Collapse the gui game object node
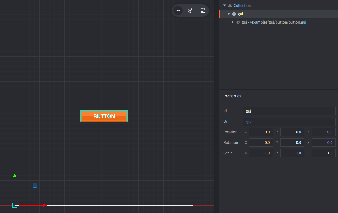Image resolution: width=338 pixels, height=213 pixels. [x=229, y=14]
